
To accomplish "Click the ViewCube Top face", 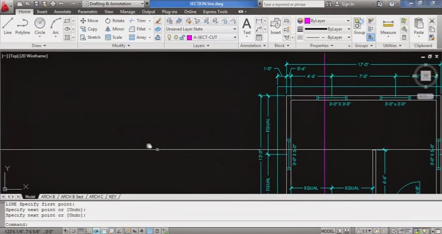I will pyautogui.click(x=425, y=75).
